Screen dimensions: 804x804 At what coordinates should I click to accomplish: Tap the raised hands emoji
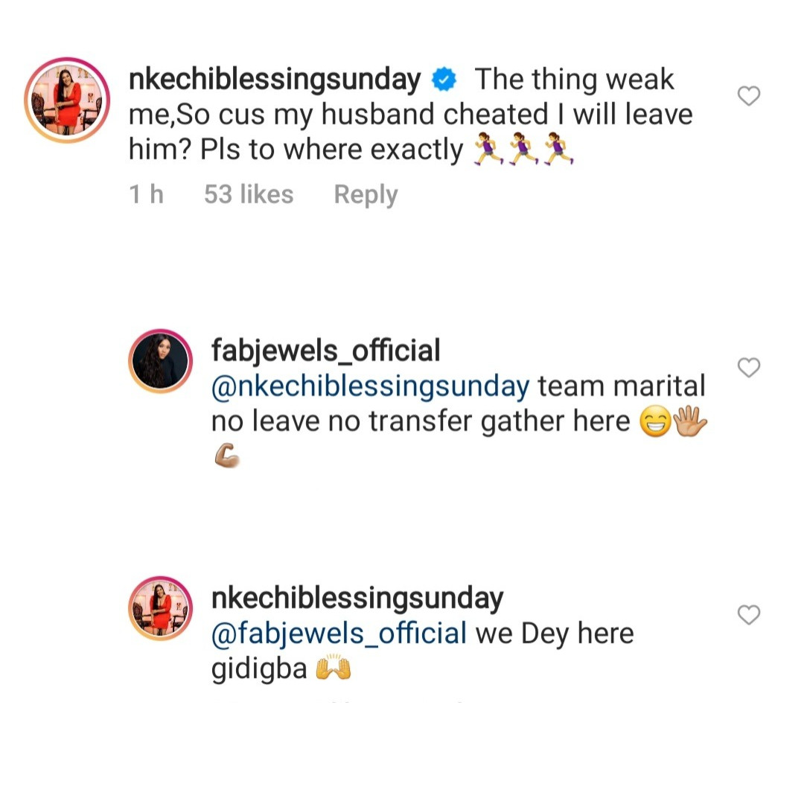point(334,668)
